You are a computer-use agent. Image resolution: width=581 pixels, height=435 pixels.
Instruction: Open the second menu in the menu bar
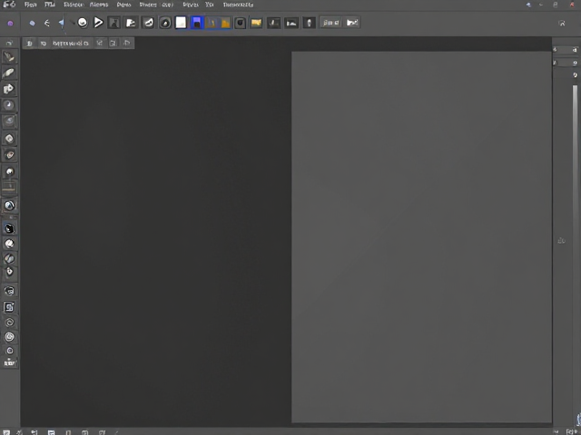50,5
